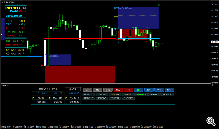
Task: Switch to the D1 timeframe
Action: (149, 90)
